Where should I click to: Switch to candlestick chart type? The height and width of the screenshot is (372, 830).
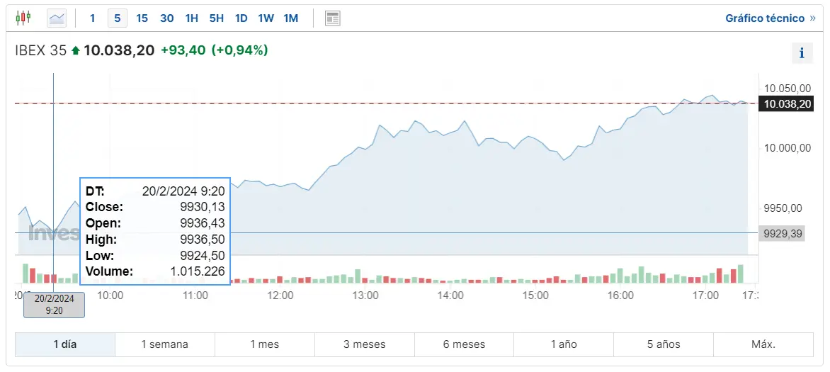coord(23,18)
